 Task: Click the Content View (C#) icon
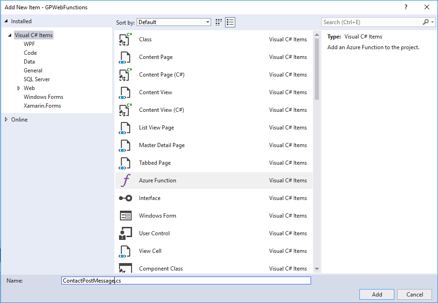(125, 110)
